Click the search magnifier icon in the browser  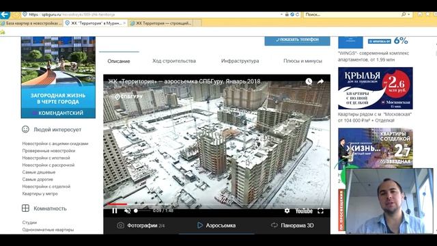coord(404,14)
